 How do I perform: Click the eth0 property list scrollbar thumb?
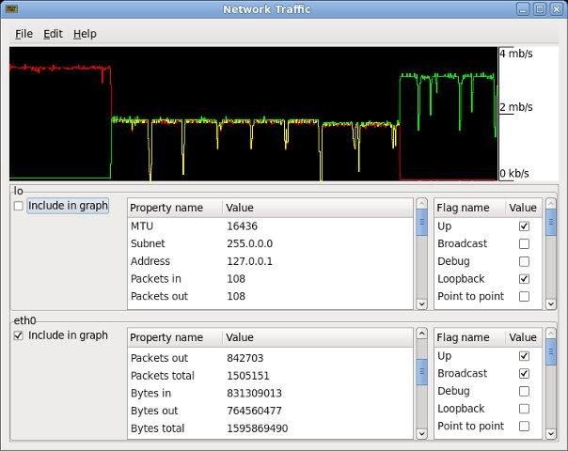[x=421, y=371]
